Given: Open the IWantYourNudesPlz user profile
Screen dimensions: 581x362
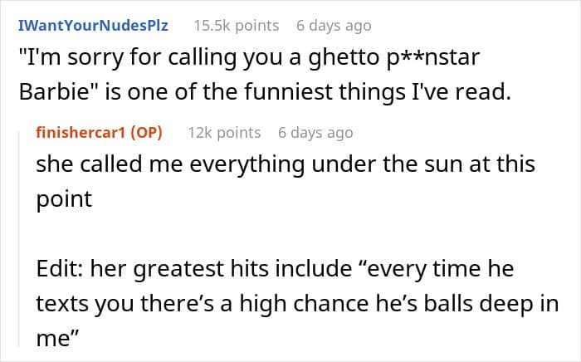Looking at the screenshot, I should point(93,26).
